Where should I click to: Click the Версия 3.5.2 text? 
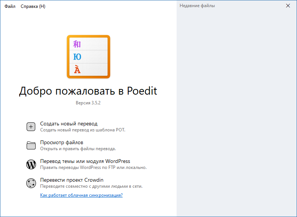coord(88,103)
